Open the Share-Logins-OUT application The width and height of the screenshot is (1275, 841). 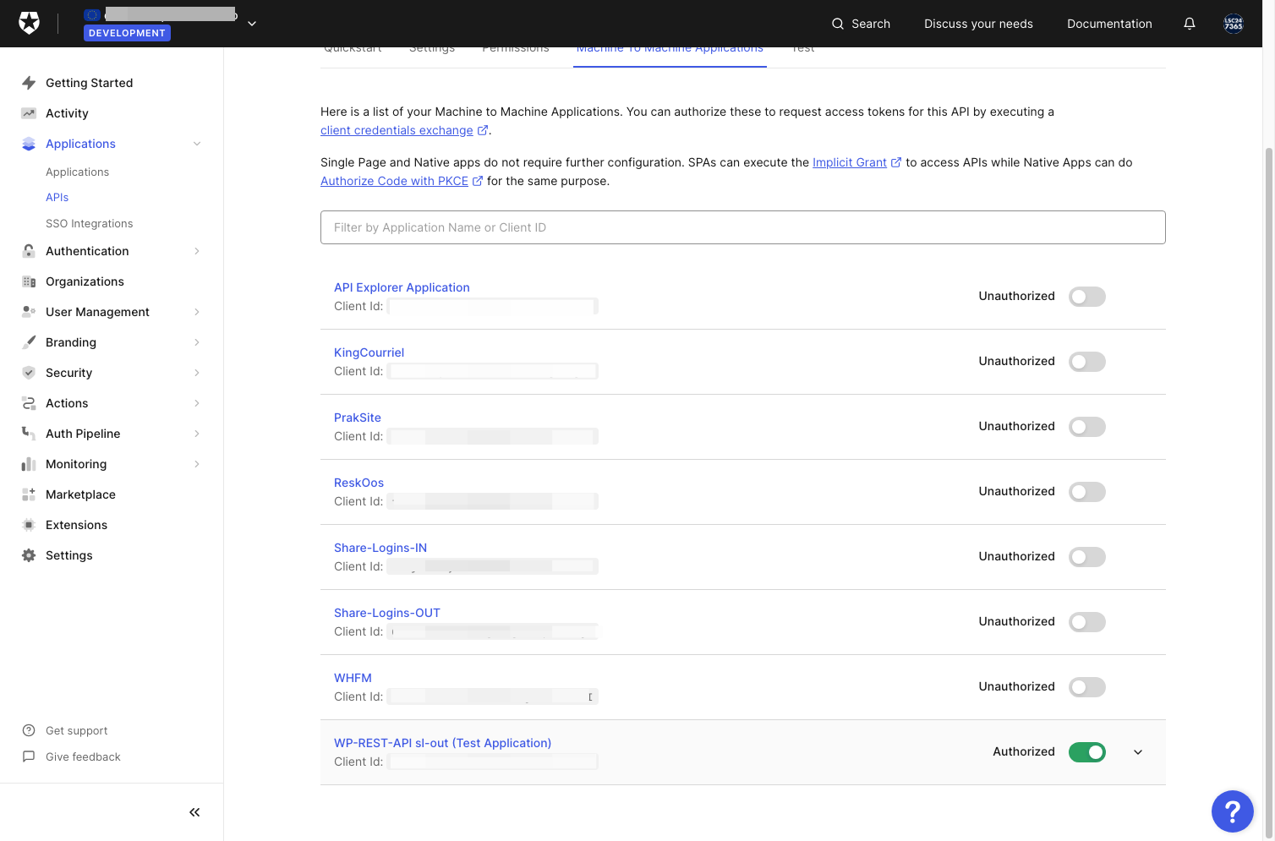click(x=387, y=613)
